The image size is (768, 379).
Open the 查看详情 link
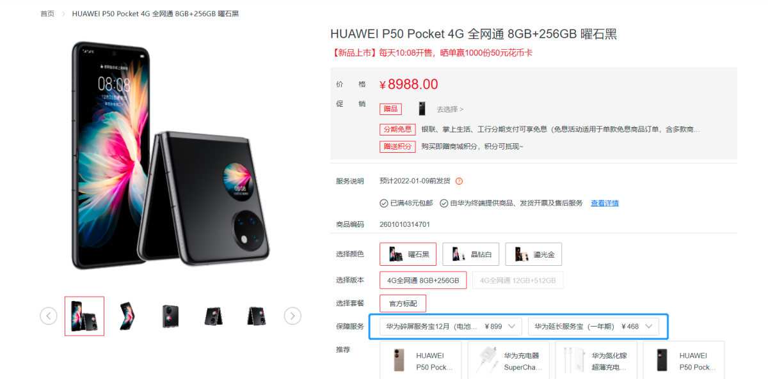point(605,203)
